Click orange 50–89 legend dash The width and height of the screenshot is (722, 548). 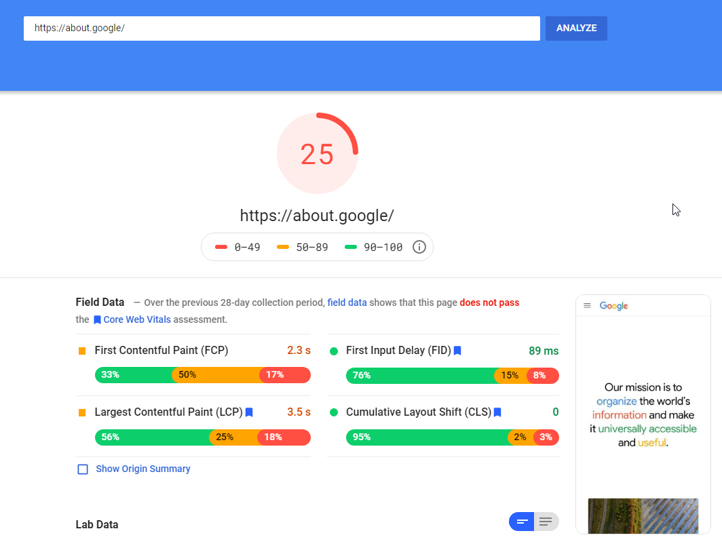283,247
